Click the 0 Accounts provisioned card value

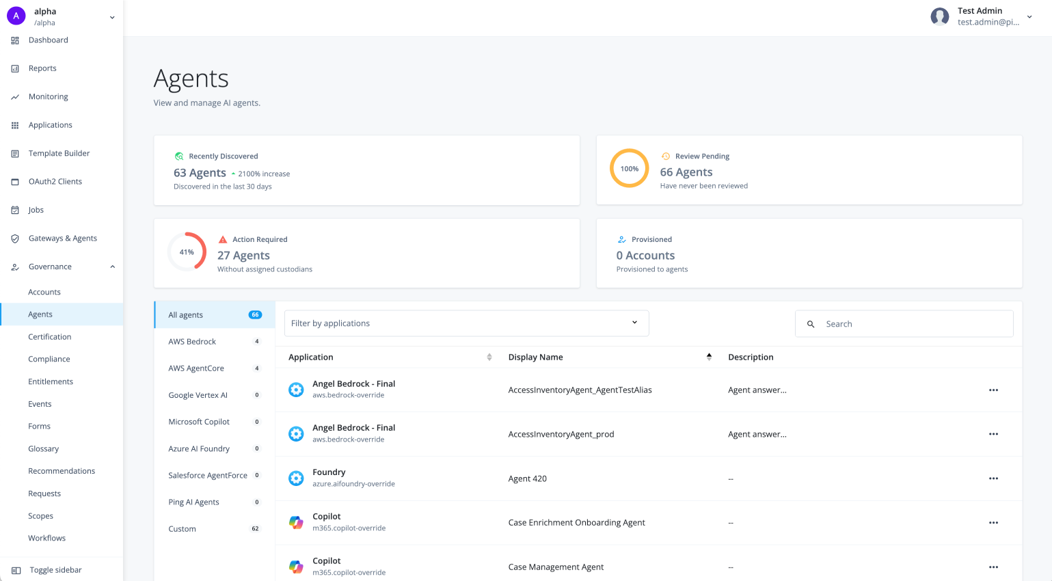click(645, 256)
